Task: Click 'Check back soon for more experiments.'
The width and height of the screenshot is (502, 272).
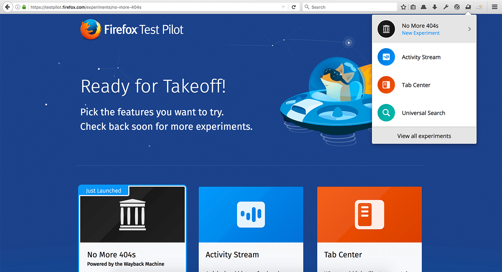Action: coord(166,126)
